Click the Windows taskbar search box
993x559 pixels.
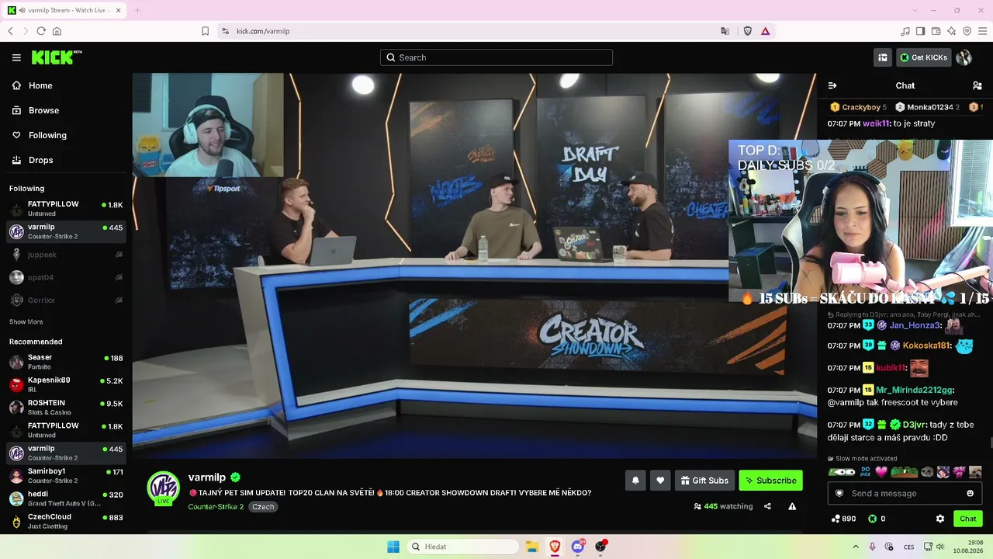463,547
